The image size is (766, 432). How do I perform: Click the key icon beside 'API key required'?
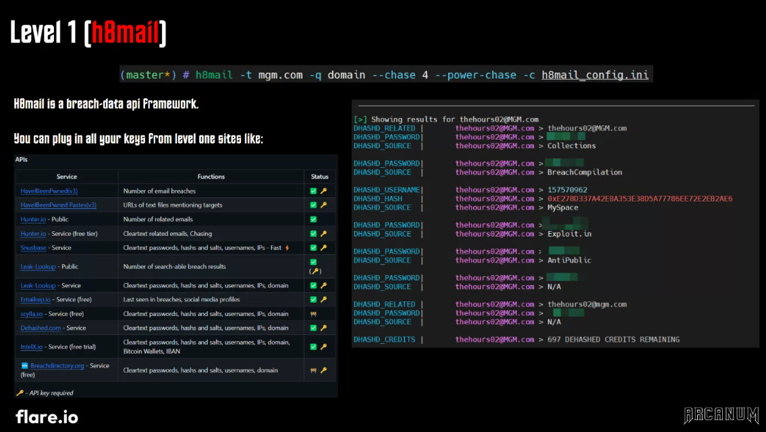tap(20, 393)
